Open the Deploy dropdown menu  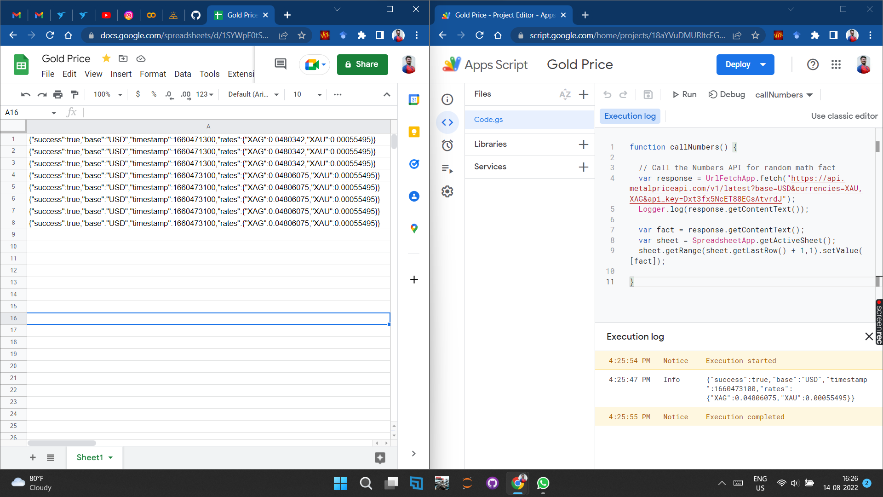pos(763,64)
